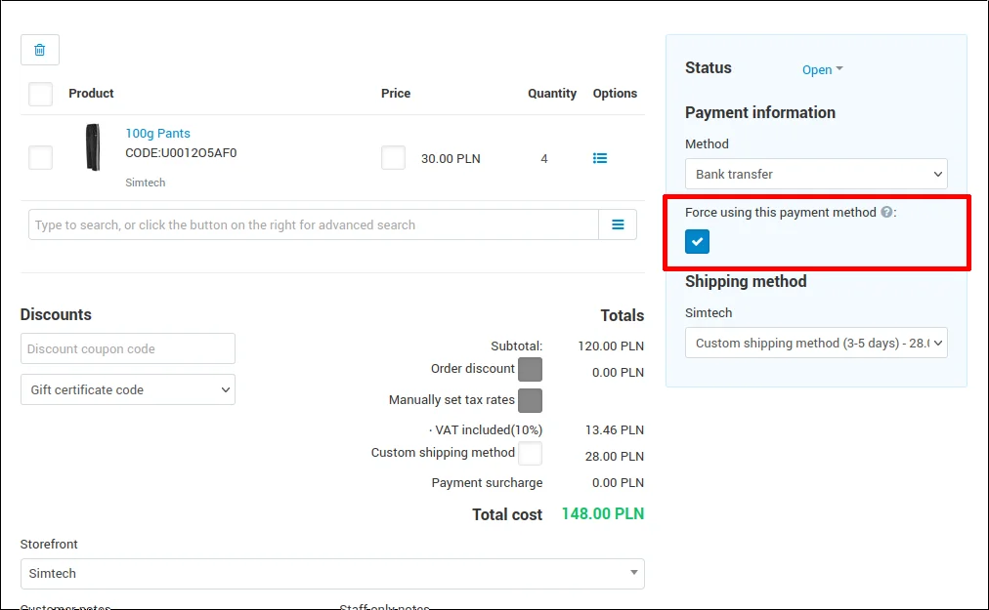Click the 100g Pants product thumbnail
Screen dimensions: 989x610
tap(93, 147)
